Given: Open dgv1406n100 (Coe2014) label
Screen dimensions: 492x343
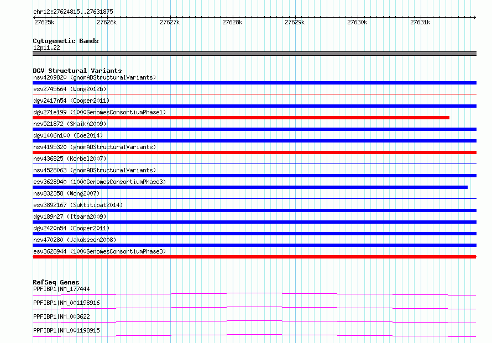Looking at the screenshot, I should tap(68, 135).
